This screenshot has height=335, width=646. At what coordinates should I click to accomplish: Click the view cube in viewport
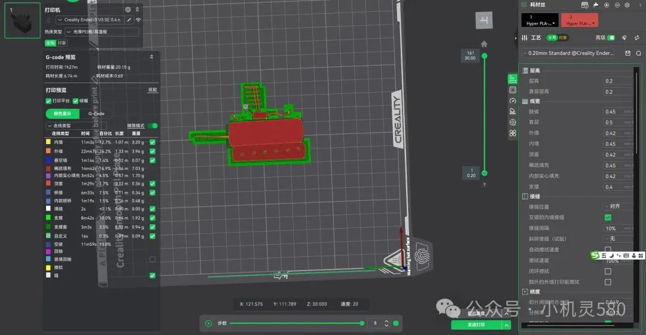pyautogui.click(x=484, y=20)
